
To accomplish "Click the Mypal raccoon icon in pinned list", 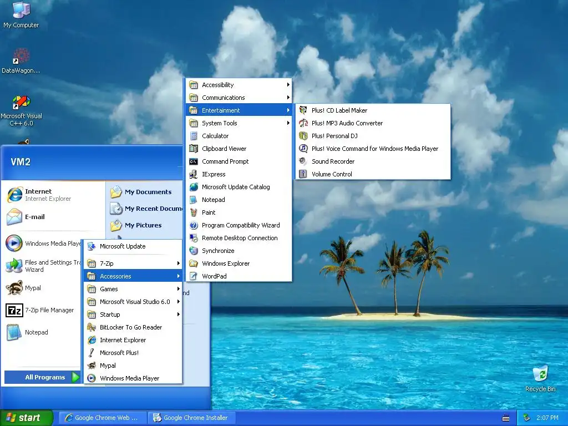I will pyautogui.click(x=14, y=288).
